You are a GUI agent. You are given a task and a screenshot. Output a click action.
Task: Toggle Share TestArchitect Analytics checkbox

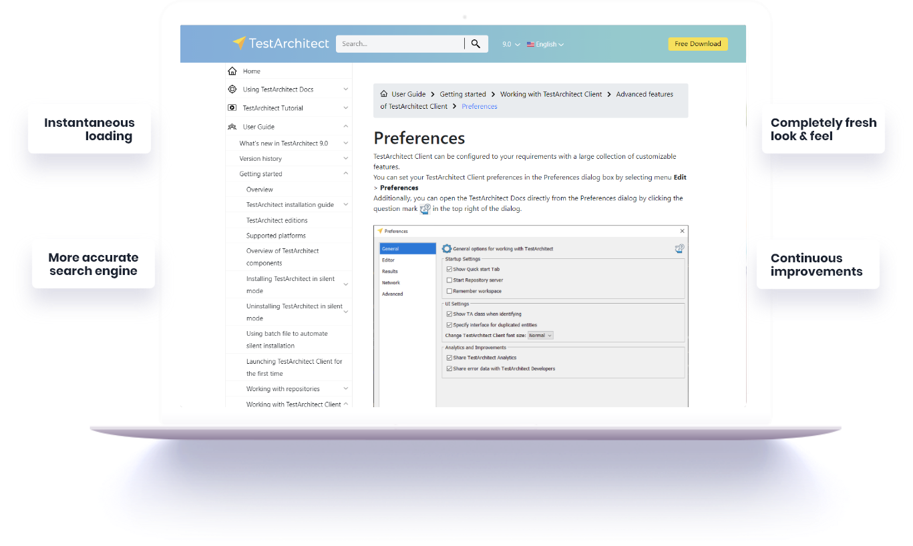pos(449,358)
